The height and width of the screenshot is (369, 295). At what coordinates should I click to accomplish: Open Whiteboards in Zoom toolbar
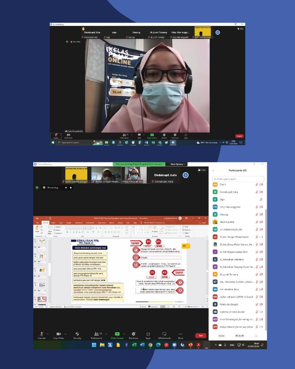point(164,335)
